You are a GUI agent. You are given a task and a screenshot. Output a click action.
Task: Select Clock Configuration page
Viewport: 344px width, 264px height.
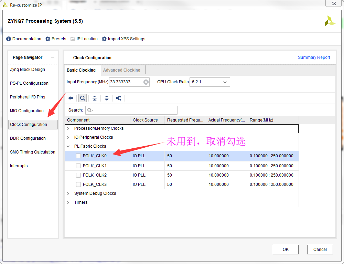pyautogui.click(x=33, y=125)
